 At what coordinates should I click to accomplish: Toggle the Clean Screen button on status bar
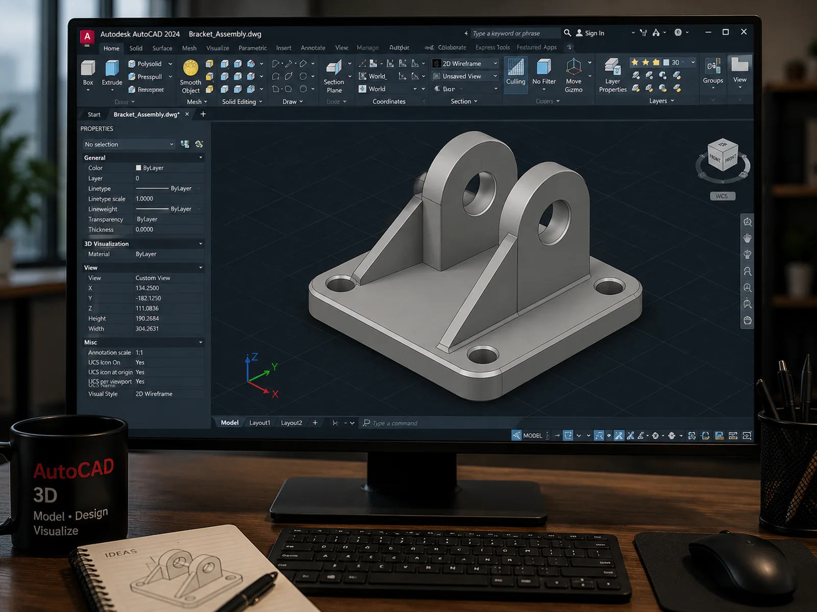747,436
